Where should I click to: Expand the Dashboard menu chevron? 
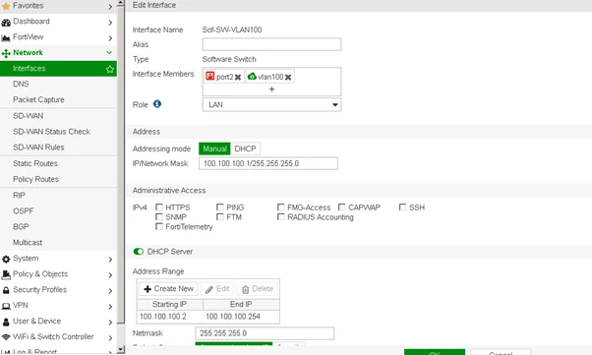(110, 23)
